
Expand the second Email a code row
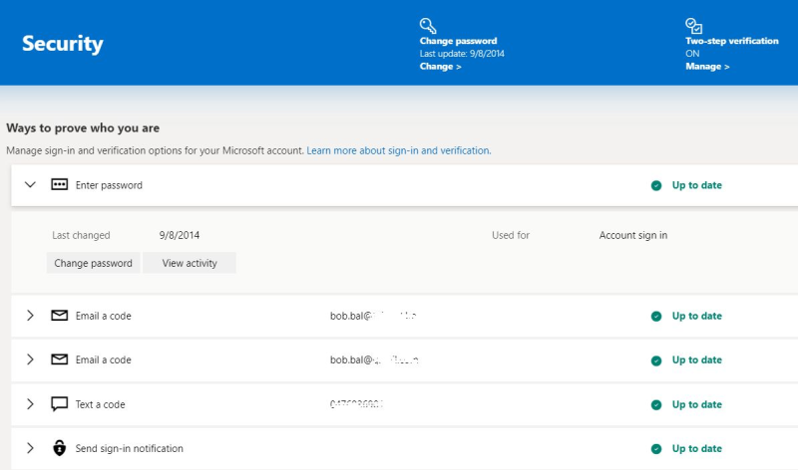pyautogui.click(x=30, y=359)
